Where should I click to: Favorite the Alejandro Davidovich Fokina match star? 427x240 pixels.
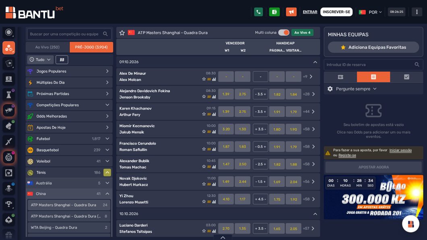[204, 97]
